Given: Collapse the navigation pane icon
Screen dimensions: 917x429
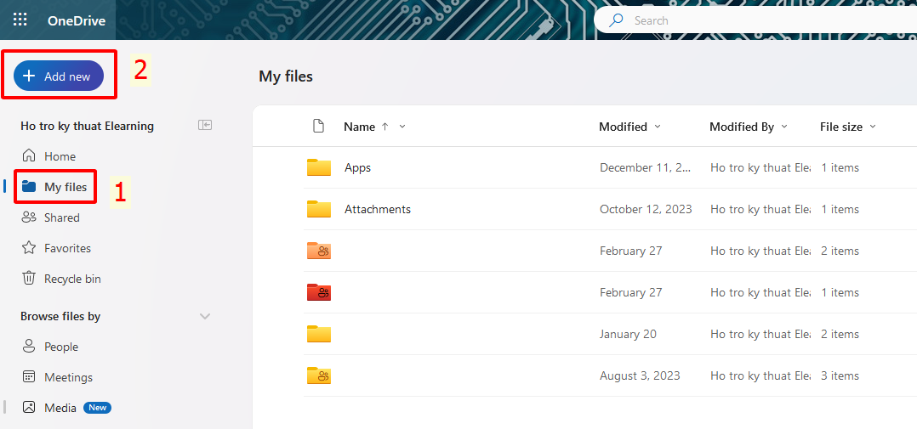Looking at the screenshot, I should point(205,125).
